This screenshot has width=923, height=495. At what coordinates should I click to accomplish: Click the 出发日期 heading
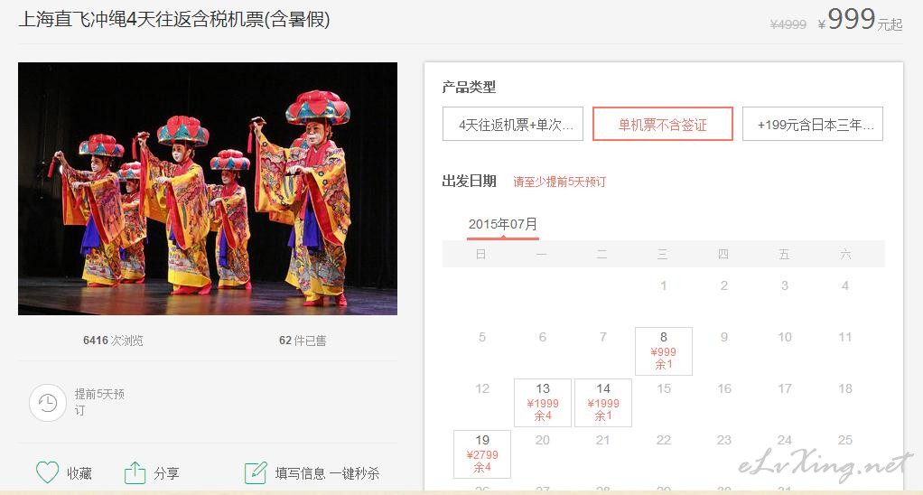[469, 182]
